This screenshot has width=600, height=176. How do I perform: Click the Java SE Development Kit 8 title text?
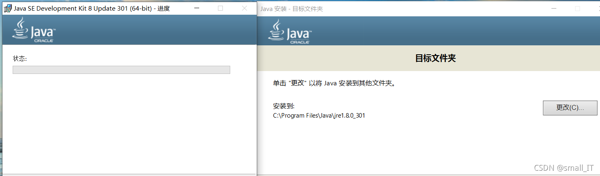point(92,9)
